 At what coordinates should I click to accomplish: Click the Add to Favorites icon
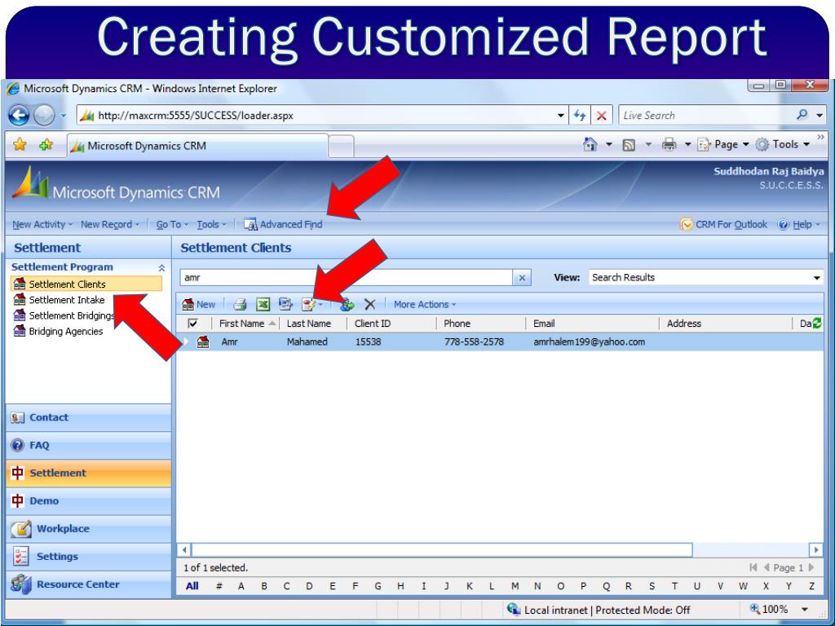pyautogui.click(x=46, y=144)
